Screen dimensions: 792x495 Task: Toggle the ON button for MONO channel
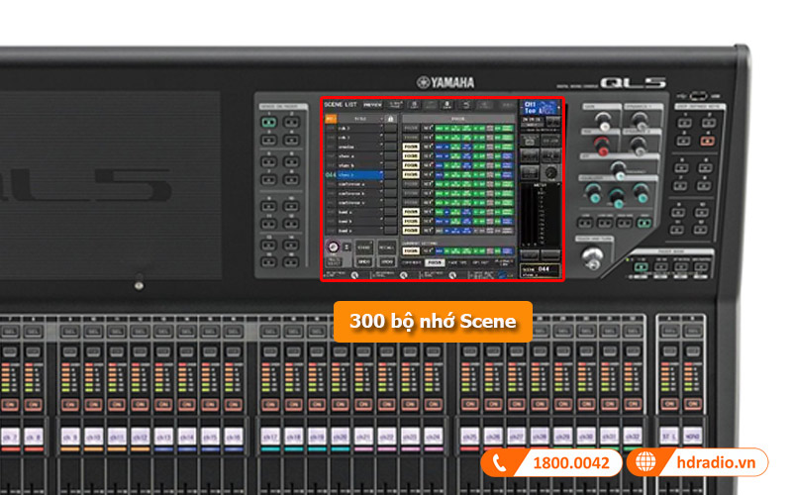point(692,404)
